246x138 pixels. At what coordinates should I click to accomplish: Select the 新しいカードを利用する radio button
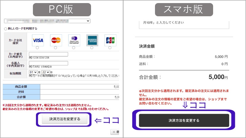[x=5, y=29]
